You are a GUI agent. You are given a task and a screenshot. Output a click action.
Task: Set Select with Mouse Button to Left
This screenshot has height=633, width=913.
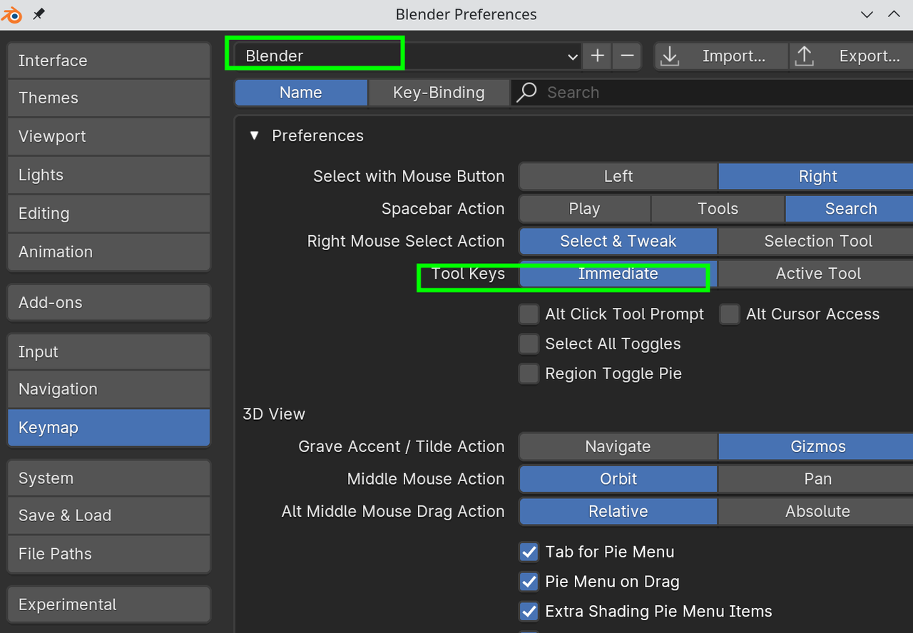pyautogui.click(x=618, y=177)
